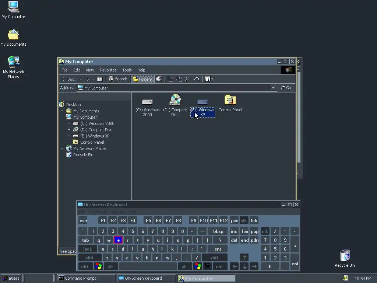The height and width of the screenshot is (283, 377).
Task: Click the Undo toolbar icon
Action: (x=196, y=79)
